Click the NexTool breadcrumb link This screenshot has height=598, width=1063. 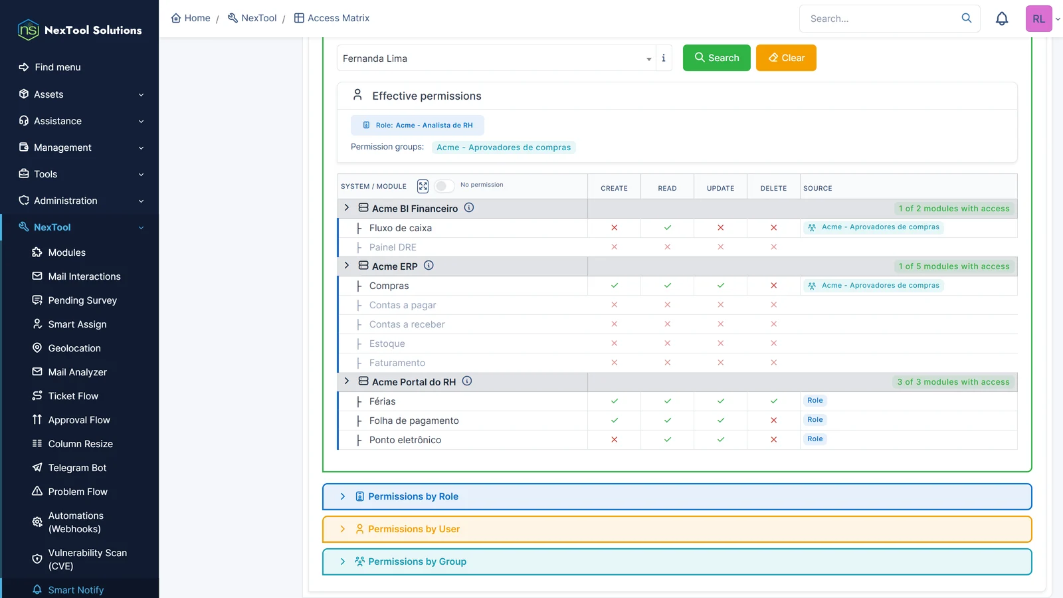252,18
